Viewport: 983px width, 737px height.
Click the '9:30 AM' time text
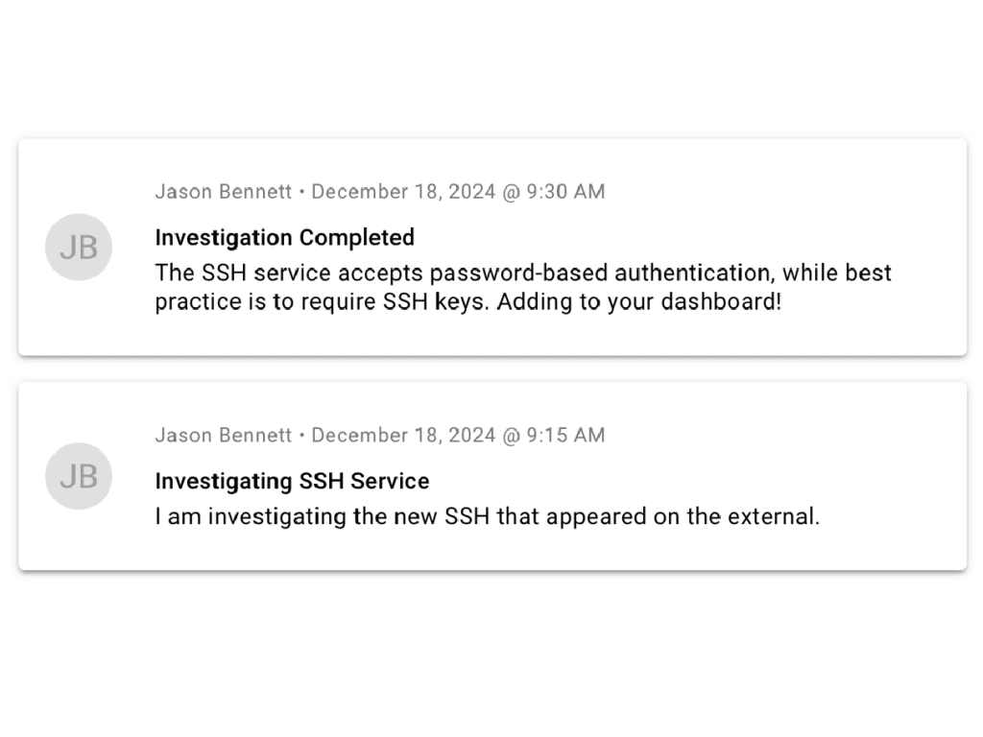(x=565, y=191)
